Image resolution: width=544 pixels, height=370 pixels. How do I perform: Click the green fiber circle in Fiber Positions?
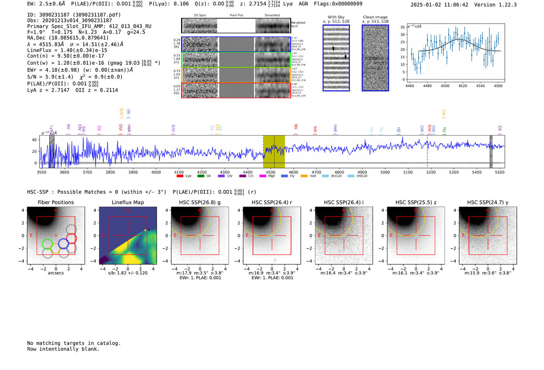[x=47, y=244]
